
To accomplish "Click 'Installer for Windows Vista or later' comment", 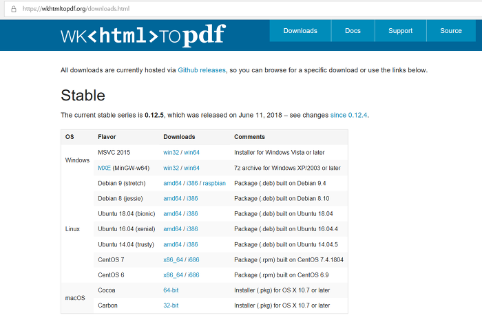I will coord(280,152).
